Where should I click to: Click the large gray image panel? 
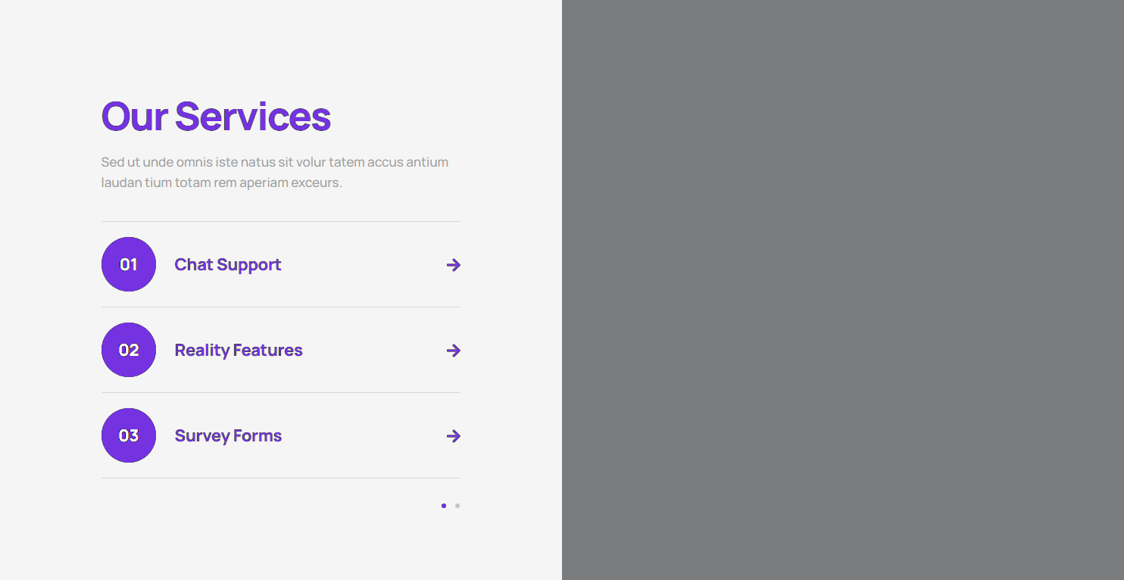tap(842, 290)
